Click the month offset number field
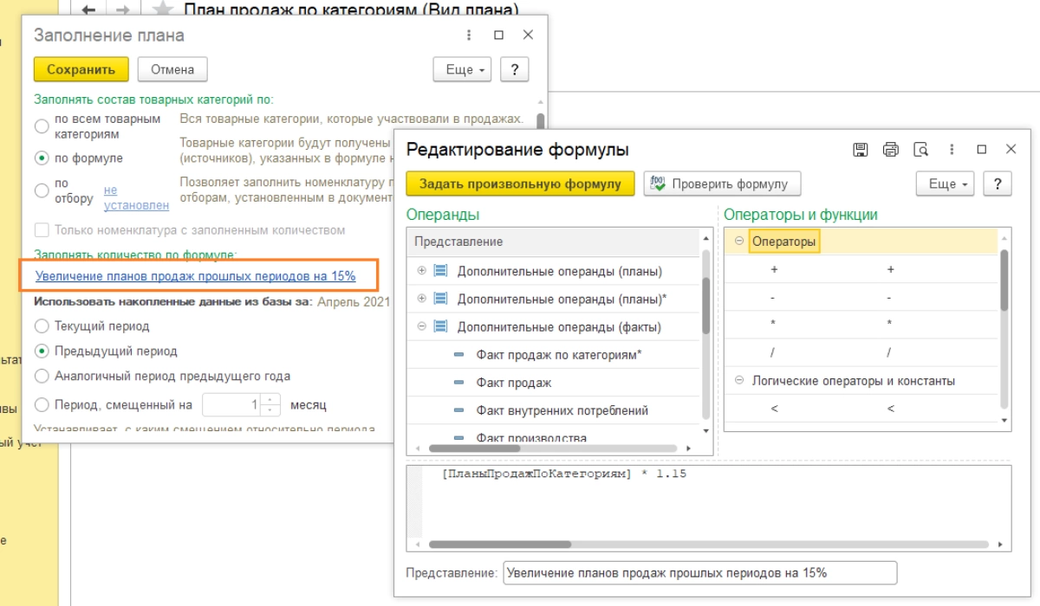The width and height of the screenshot is (1040, 606). point(232,404)
